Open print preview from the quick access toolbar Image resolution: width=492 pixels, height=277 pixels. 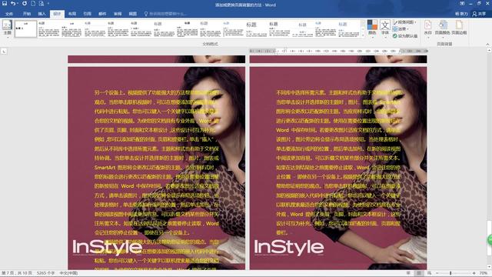click(x=42, y=3)
